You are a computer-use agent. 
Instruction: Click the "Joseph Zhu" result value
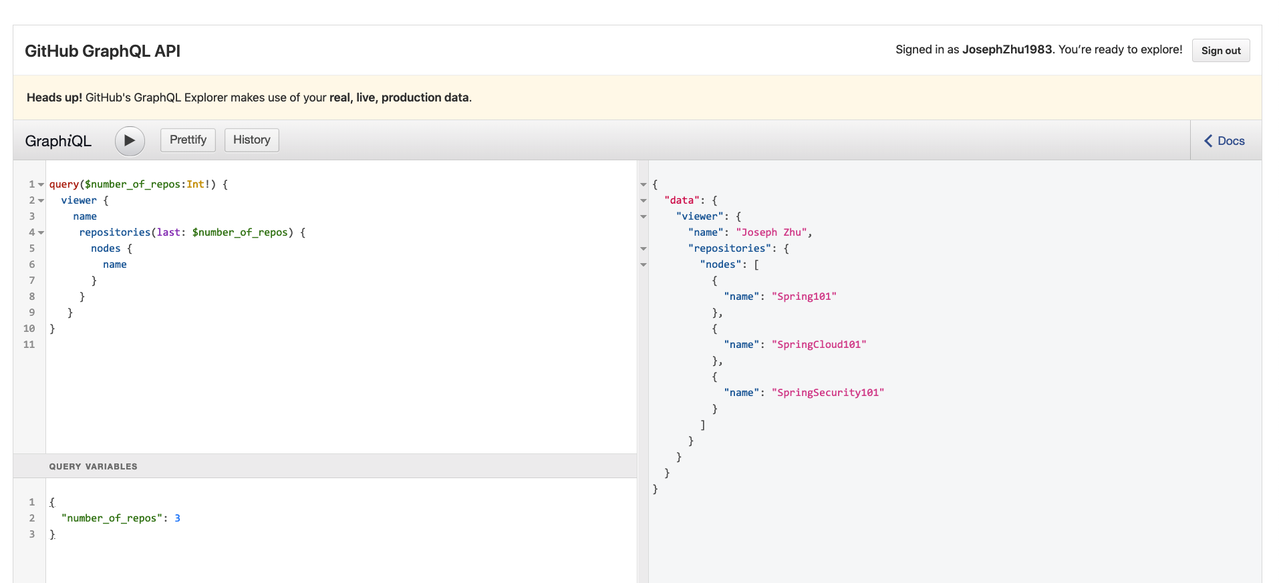pos(771,232)
